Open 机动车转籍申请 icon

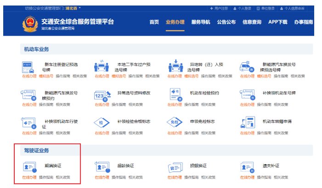tap(248, 122)
